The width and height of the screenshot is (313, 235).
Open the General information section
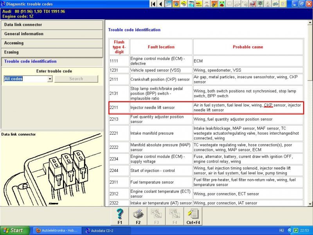point(52,34)
